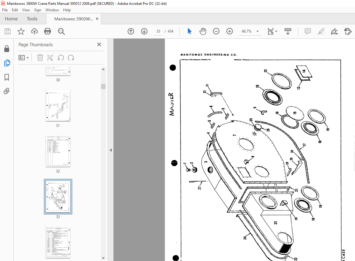Click the Save file icon
Image resolution: width=355 pixels, height=261 pixels.
click(8, 31)
